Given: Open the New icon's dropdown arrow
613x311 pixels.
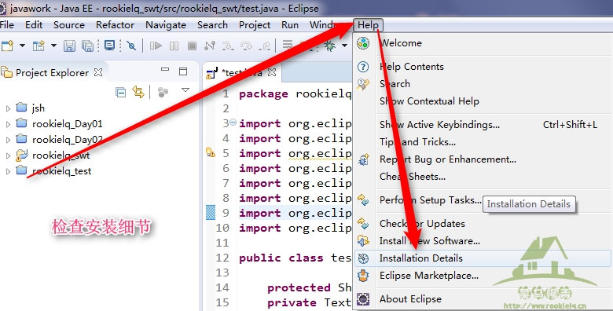Looking at the screenshot, I should click(22, 46).
